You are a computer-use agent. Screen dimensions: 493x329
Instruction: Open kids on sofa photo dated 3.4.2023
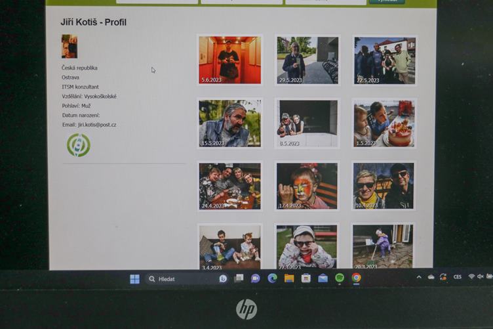[230, 248]
